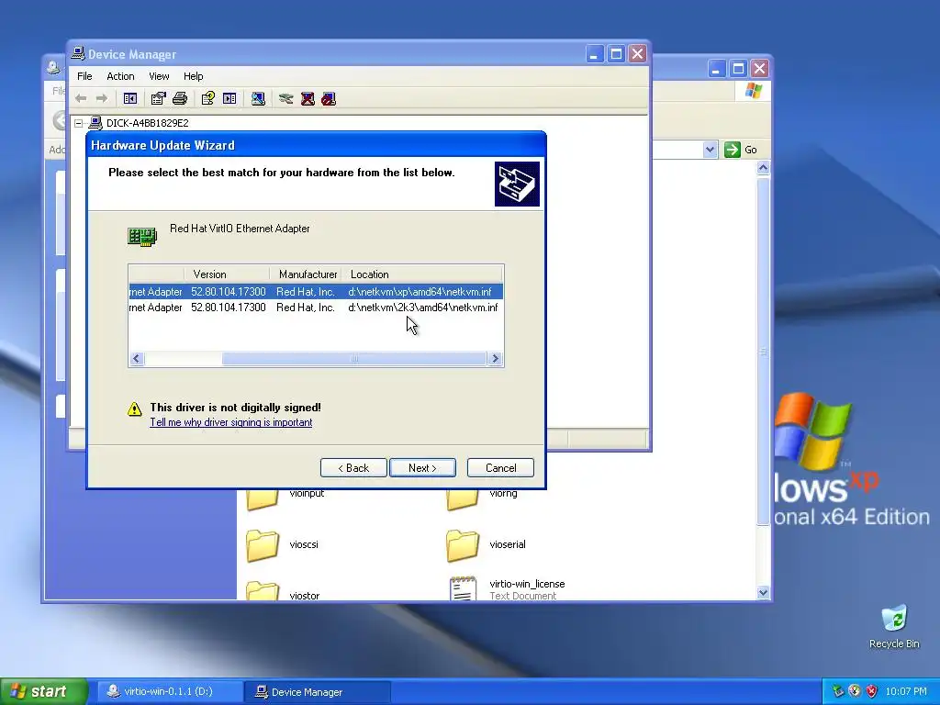Click the red Security Center shield tray icon

click(872, 691)
